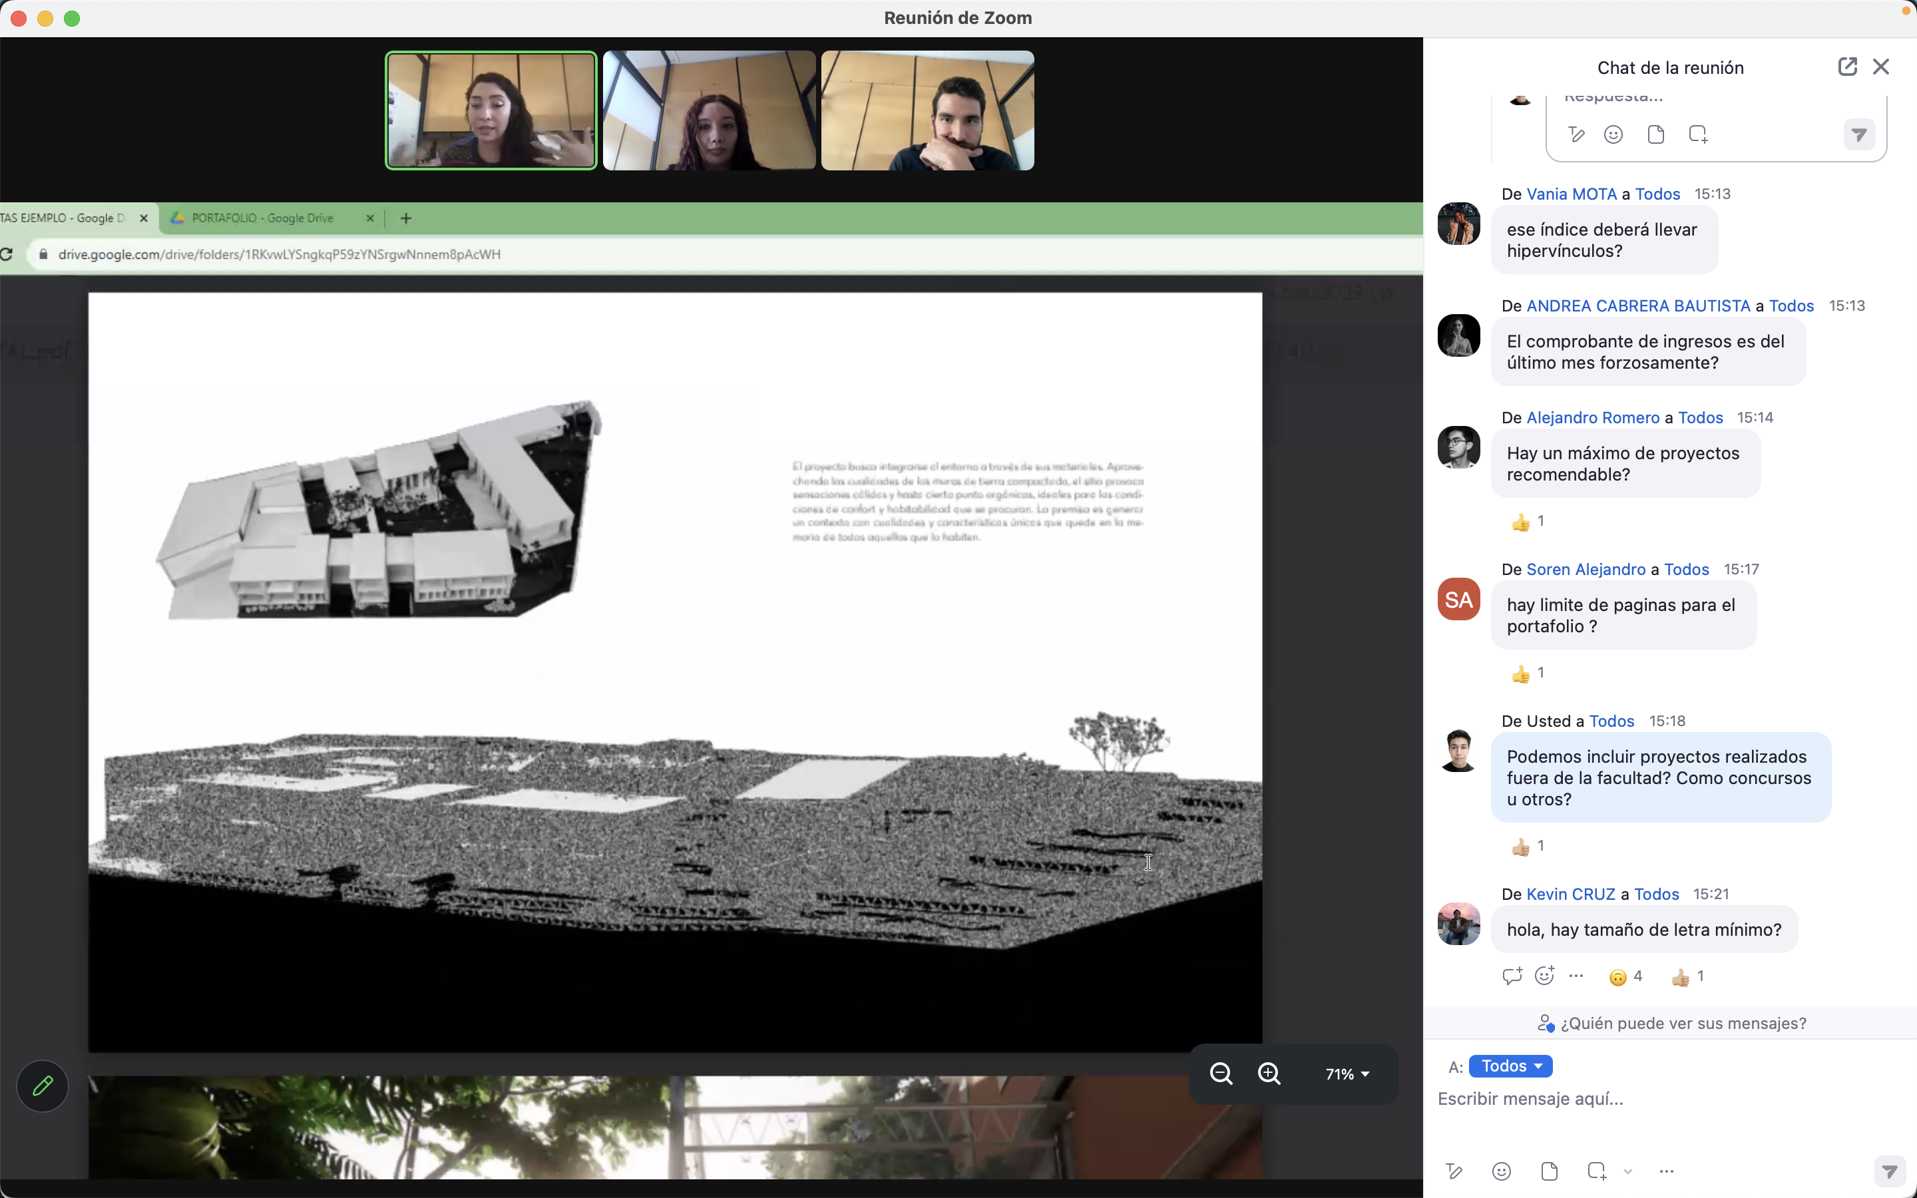Open ¿Quién puede ver sus mensajes? link
Image resolution: width=1917 pixels, height=1198 pixels.
click(x=1671, y=1023)
